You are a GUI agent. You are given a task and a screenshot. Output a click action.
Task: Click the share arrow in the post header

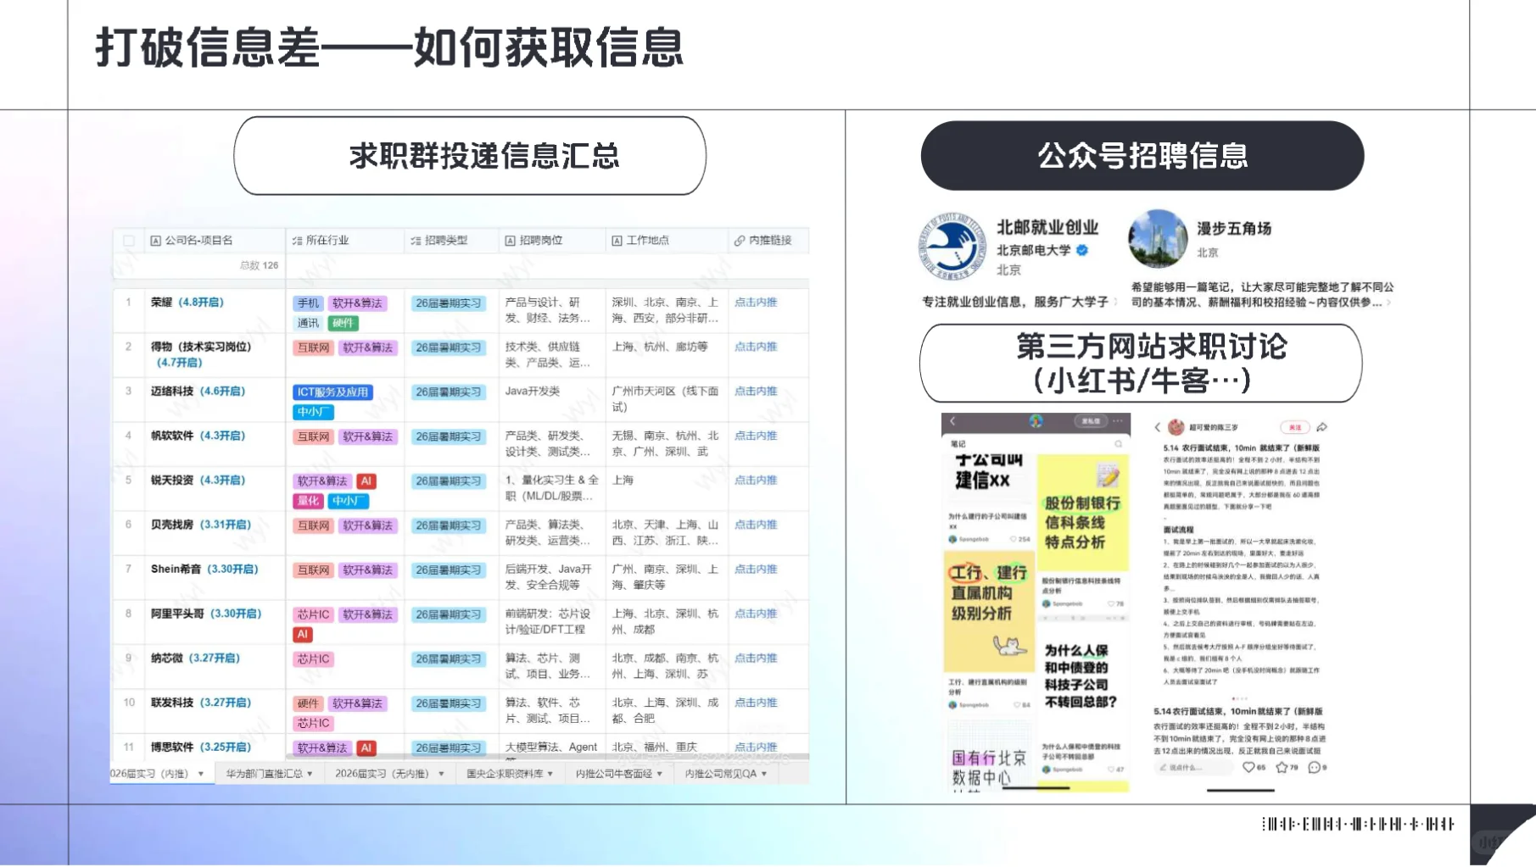click(x=1321, y=427)
